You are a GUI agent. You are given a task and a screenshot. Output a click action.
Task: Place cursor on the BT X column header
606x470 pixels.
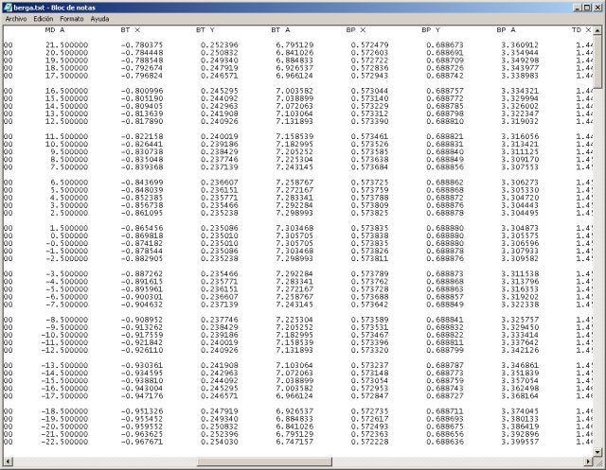pyautogui.click(x=130, y=31)
